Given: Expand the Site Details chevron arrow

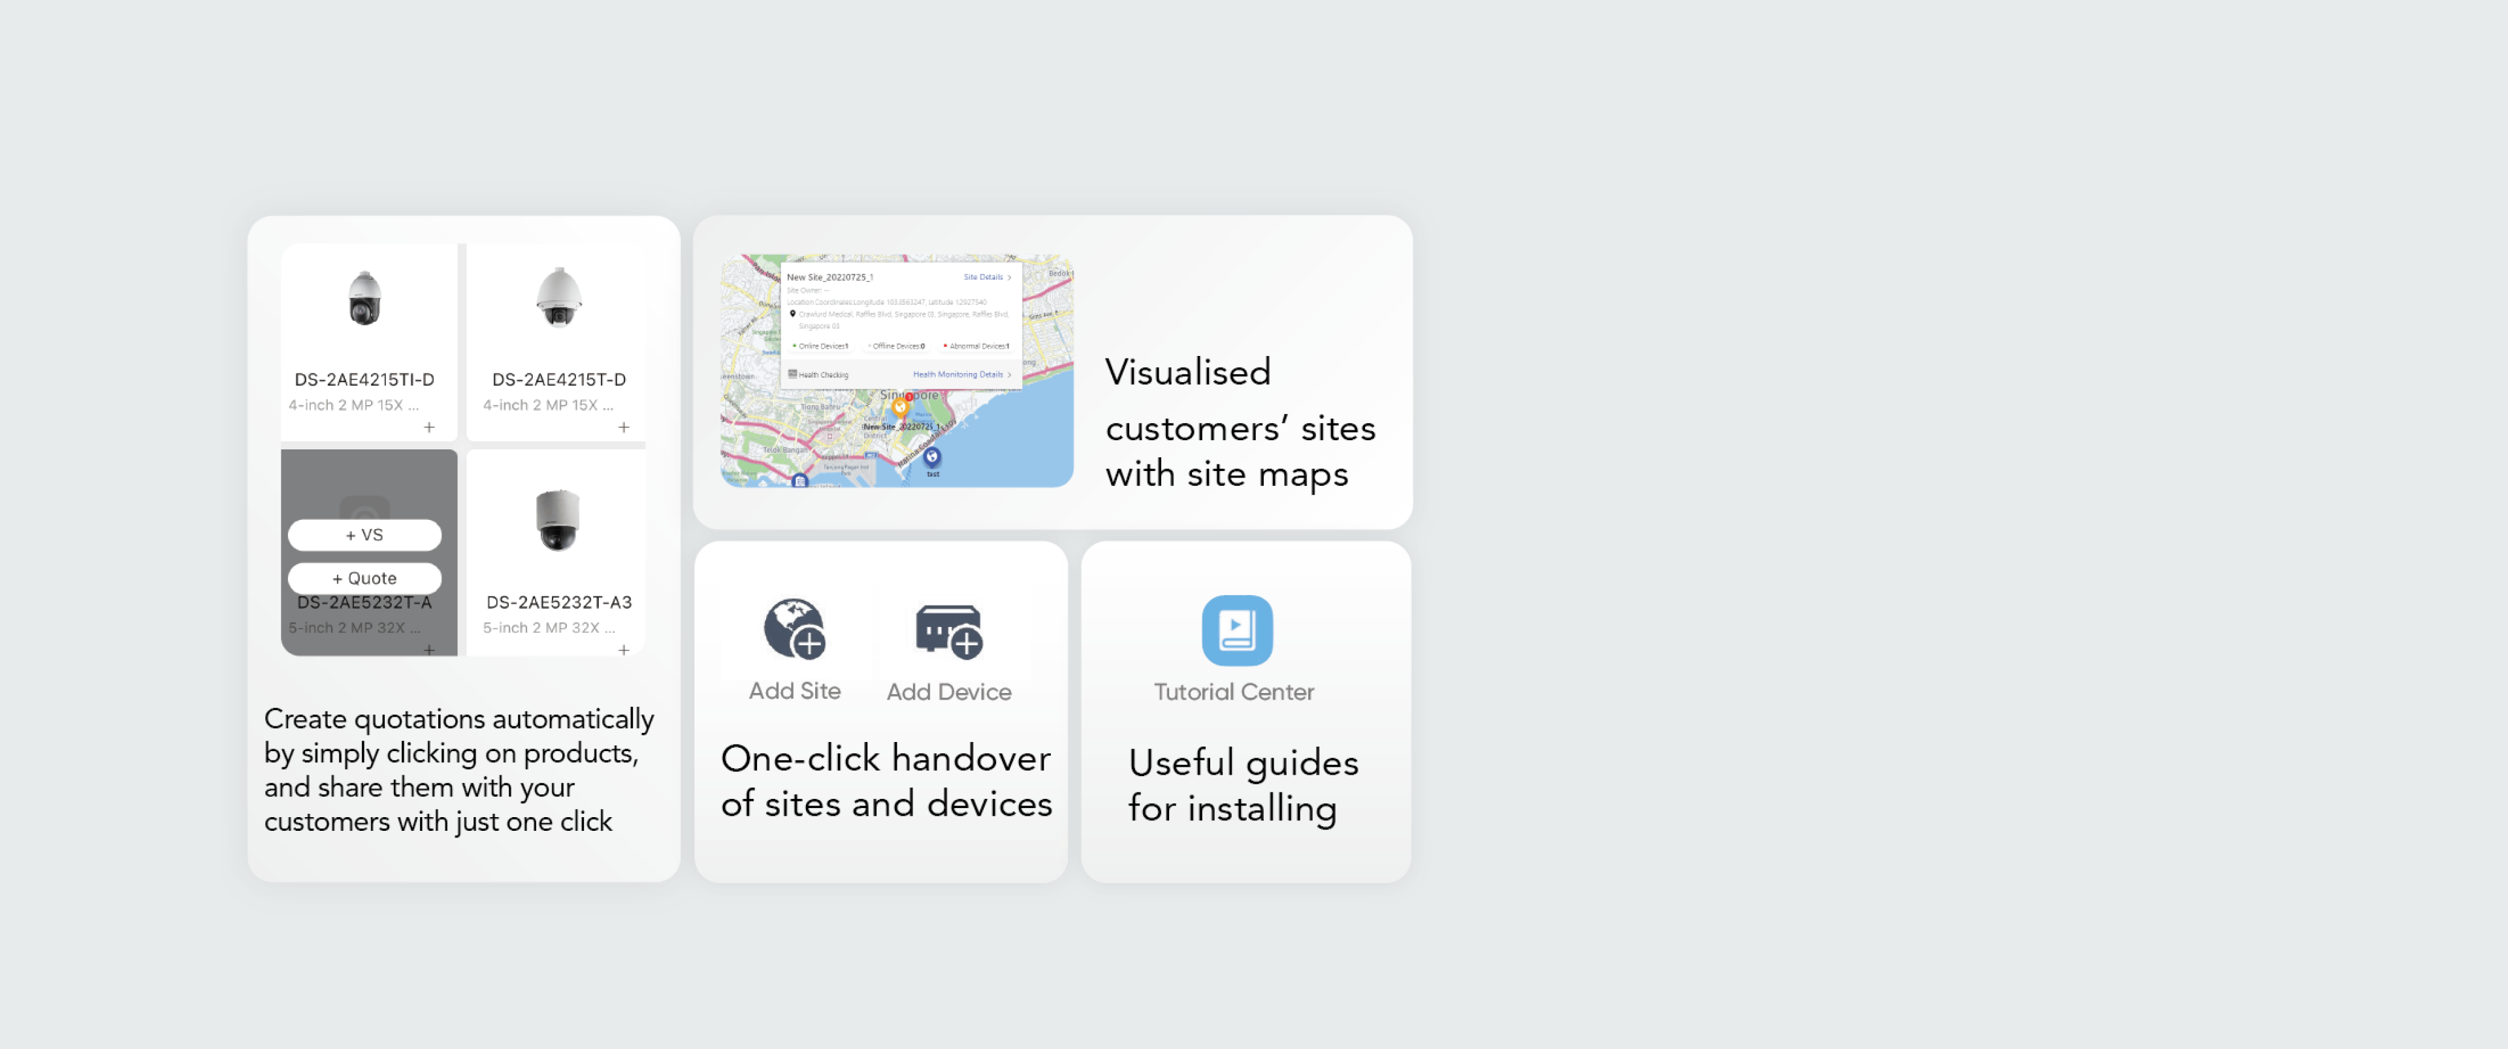Looking at the screenshot, I should coord(1010,278).
